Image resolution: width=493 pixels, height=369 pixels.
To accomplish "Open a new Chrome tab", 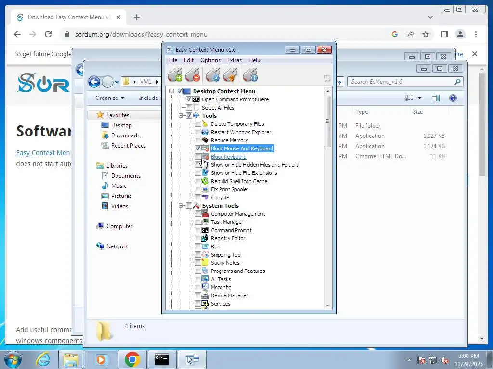I will click(x=136, y=17).
